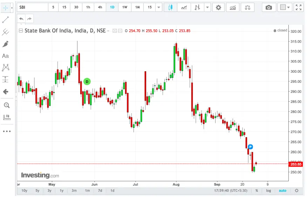Select the 1D daily interval

click(x=112, y=7)
